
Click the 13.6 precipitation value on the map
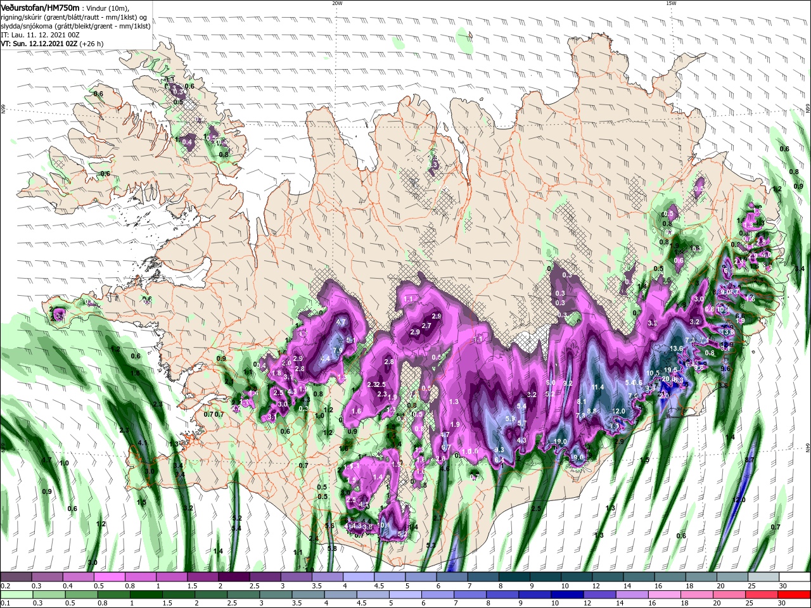pos(676,348)
